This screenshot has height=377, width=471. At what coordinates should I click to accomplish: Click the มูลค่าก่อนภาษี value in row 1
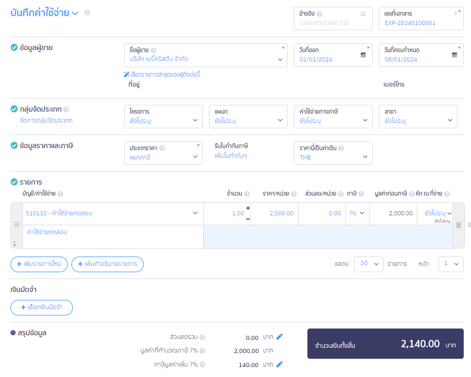[x=401, y=213]
